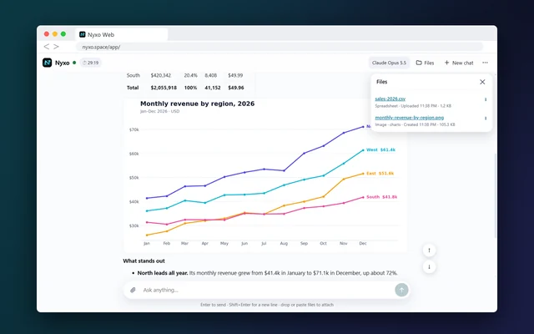Open options for monthly-revenue-by-region.png file
The height and width of the screenshot is (334, 534).
pyautogui.click(x=486, y=119)
